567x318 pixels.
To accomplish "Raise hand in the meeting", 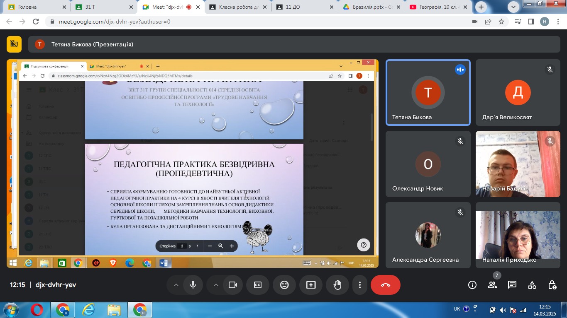I will pos(337,285).
